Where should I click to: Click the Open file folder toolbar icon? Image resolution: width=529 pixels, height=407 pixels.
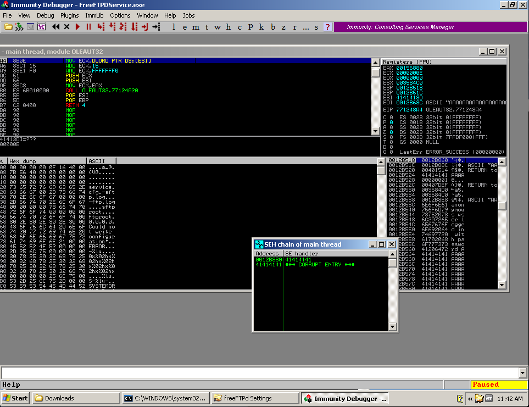tap(8, 26)
